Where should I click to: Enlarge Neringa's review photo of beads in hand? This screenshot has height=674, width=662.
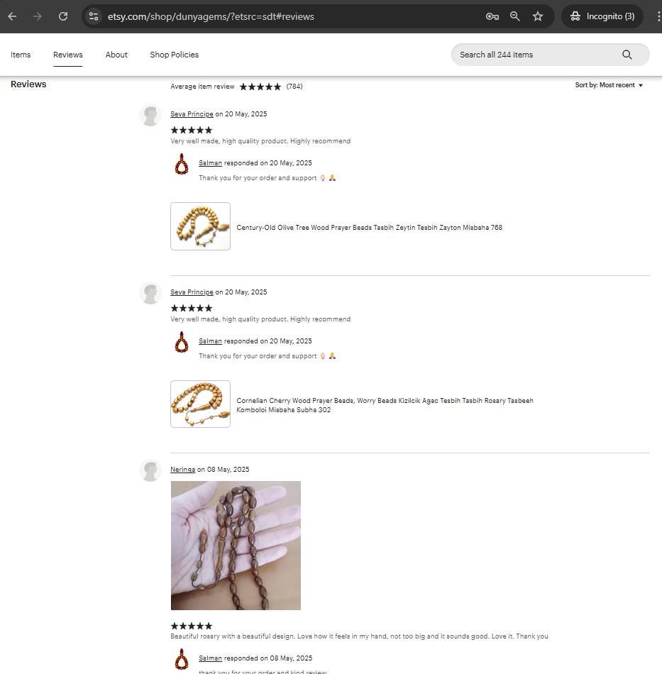click(x=236, y=545)
